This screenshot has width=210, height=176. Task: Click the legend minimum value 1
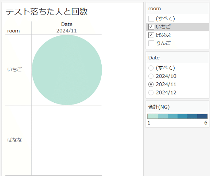click(149, 123)
